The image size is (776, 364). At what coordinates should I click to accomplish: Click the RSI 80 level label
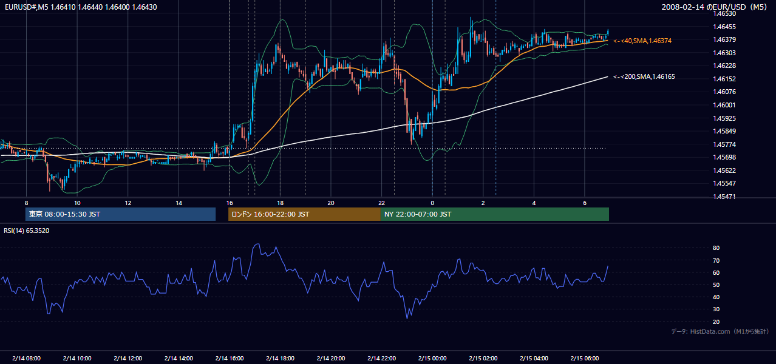click(x=716, y=248)
